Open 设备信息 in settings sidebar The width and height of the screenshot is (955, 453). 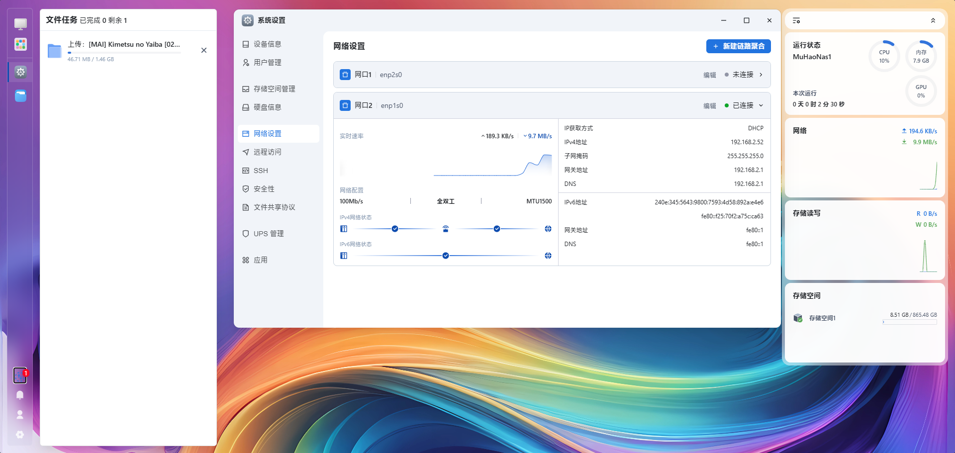click(x=279, y=44)
